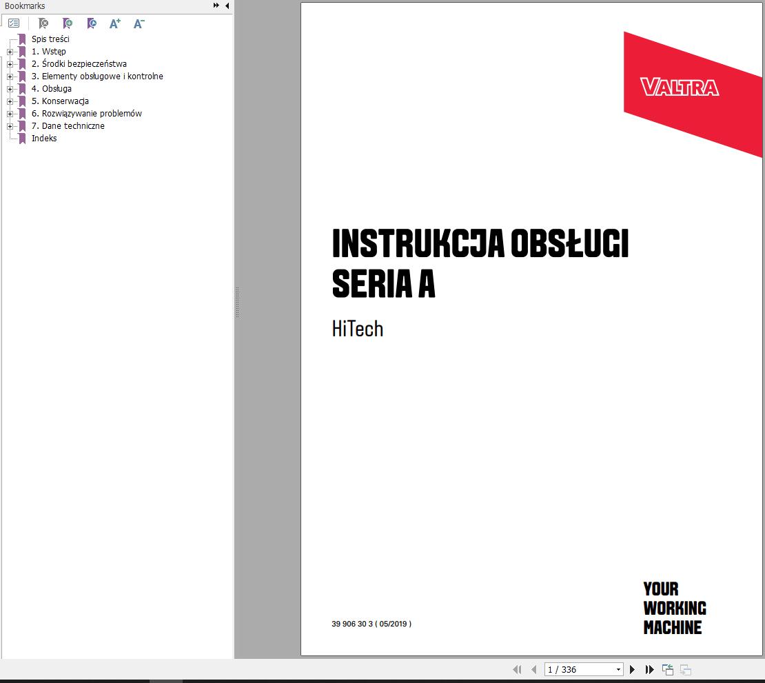Image resolution: width=765 pixels, height=683 pixels.
Task: Click document number '39 906 30 3 ( 05/2019 )'
Action: 371,624
